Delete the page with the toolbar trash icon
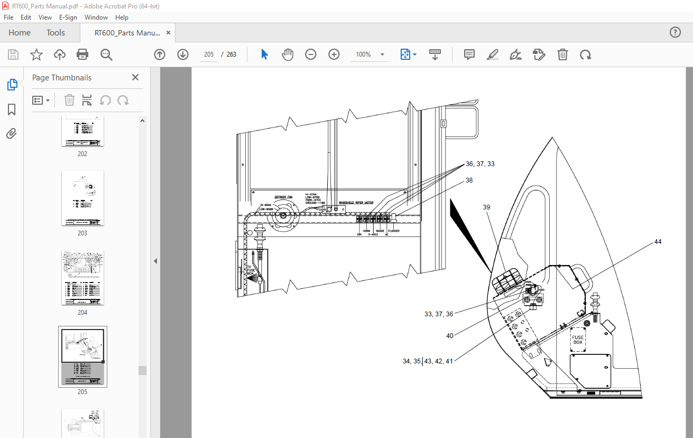Viewport: 693px width, 438px height. click(563, 54)
